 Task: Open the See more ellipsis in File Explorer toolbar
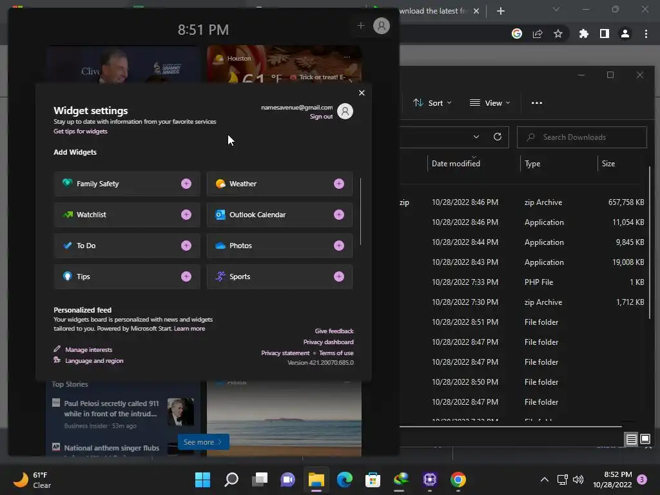tap(537, 103)
